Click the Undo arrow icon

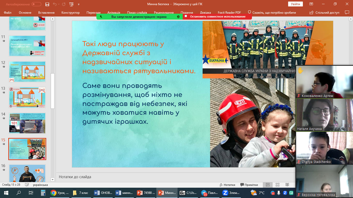point(55,4)
